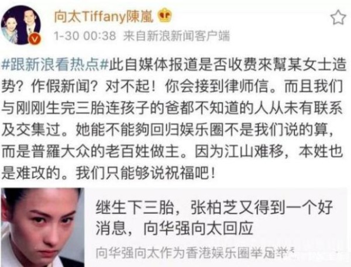The width and height of the screenshot is (351, 267).
Task: Click the gold crown membership icon
Action: click(x=165, y=15)
